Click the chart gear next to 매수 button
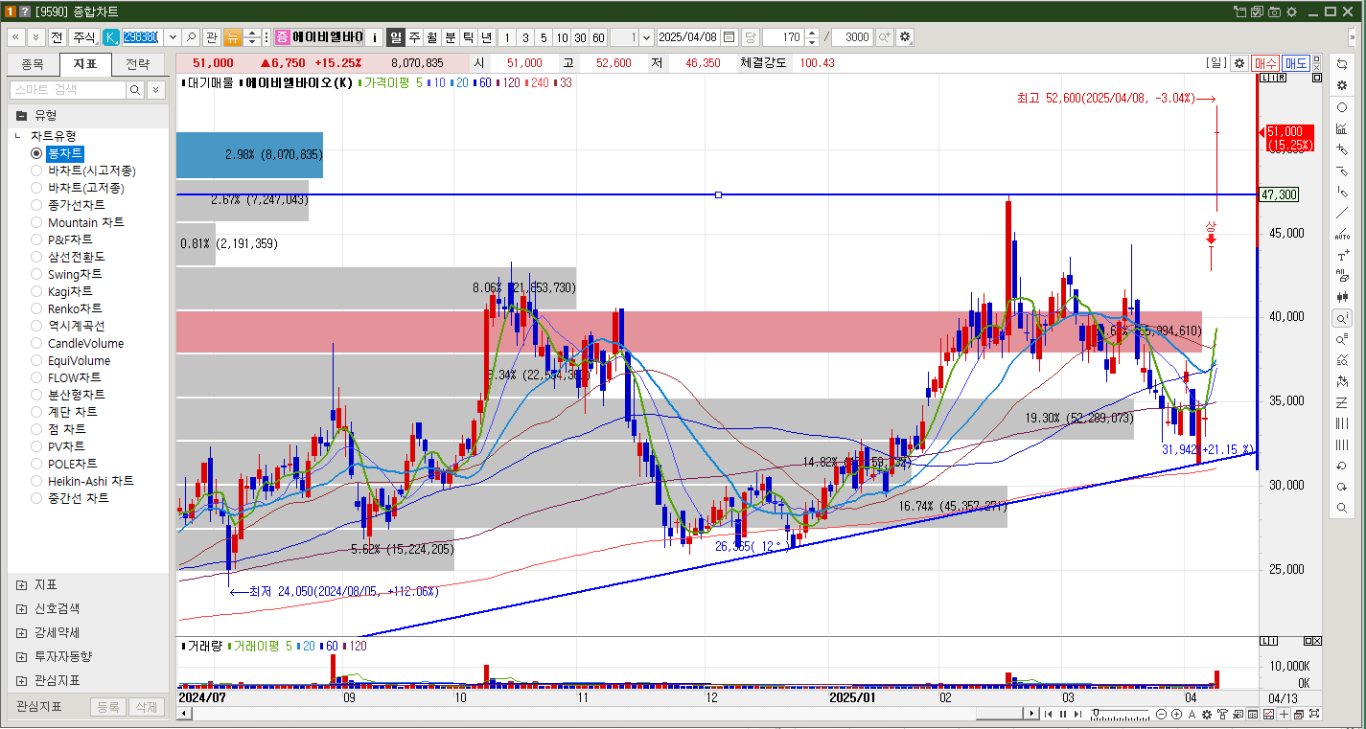 pyautogui.click(x=1239, y=62)
